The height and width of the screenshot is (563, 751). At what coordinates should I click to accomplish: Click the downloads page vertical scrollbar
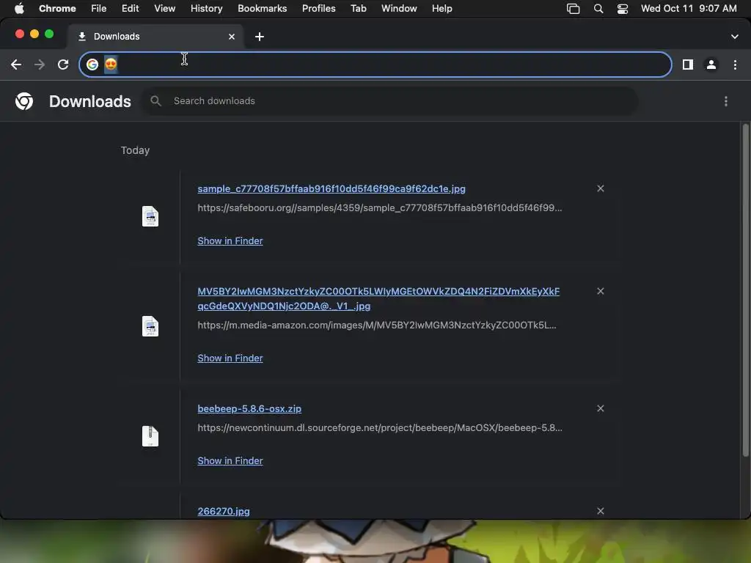click(x=745, y=290)
